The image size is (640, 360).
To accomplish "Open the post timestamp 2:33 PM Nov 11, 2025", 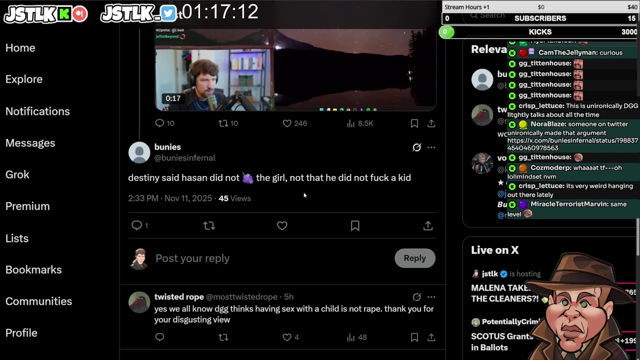I will [x=170, y=198].
